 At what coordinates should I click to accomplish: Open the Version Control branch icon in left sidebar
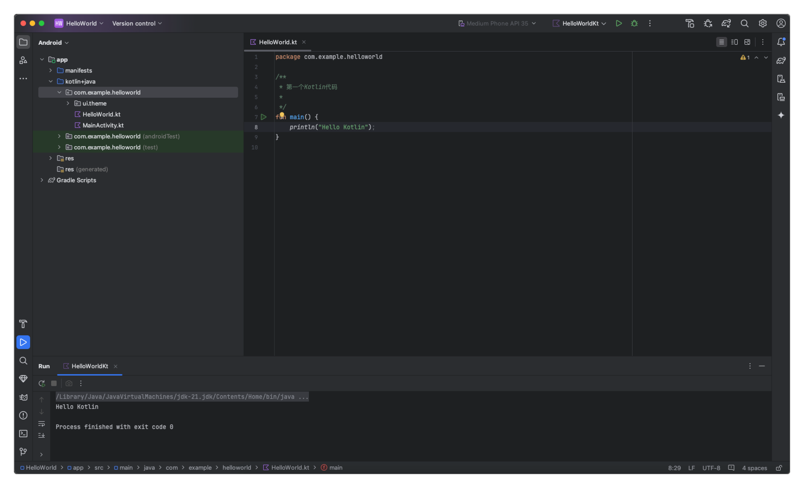23,452
